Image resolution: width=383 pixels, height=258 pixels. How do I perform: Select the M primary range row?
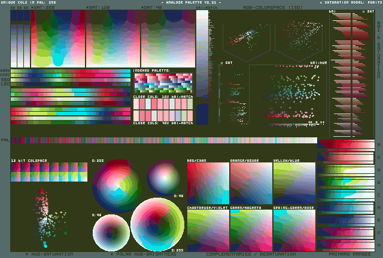pos(346,245)
